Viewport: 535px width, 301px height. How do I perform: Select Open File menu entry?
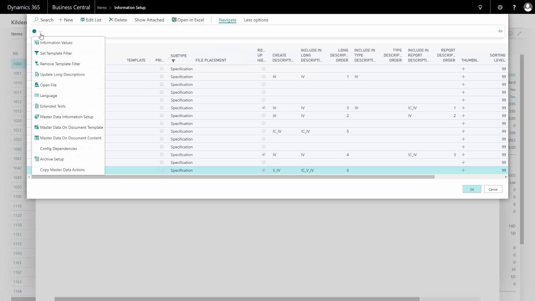[48, 85]
